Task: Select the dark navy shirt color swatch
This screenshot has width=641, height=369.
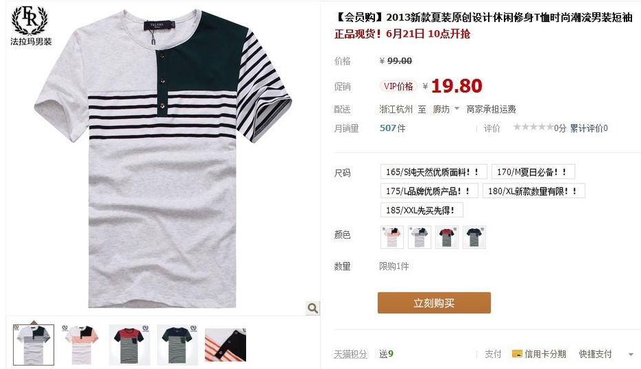Action: 474,237
